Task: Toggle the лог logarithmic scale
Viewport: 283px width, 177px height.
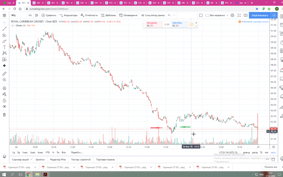Action: (267, 153)
